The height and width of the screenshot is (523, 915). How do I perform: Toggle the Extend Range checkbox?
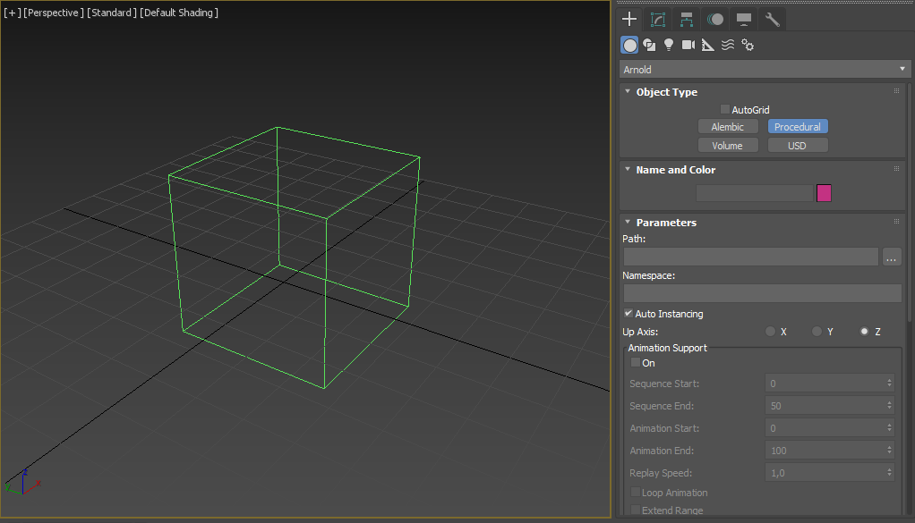click(x=636, y=510)
